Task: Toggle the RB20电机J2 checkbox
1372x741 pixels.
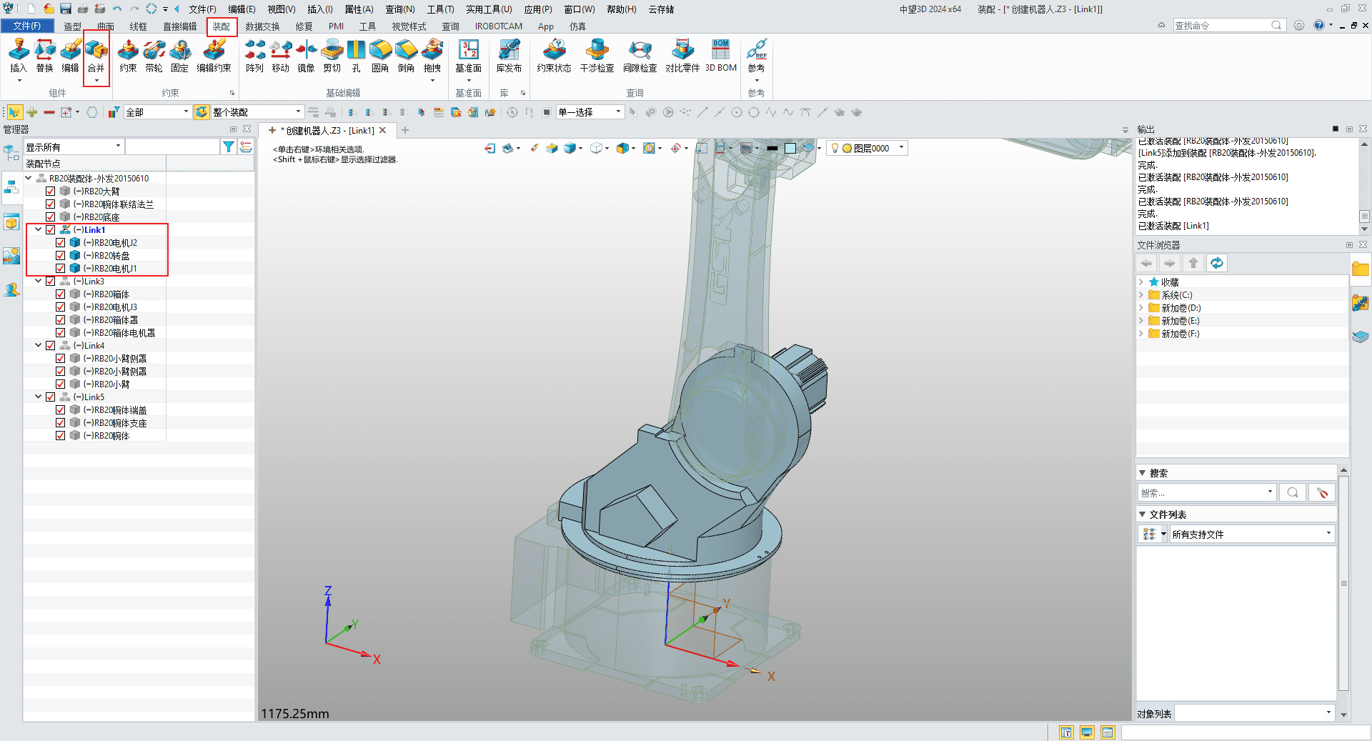Action: click(x=61, y=242)
